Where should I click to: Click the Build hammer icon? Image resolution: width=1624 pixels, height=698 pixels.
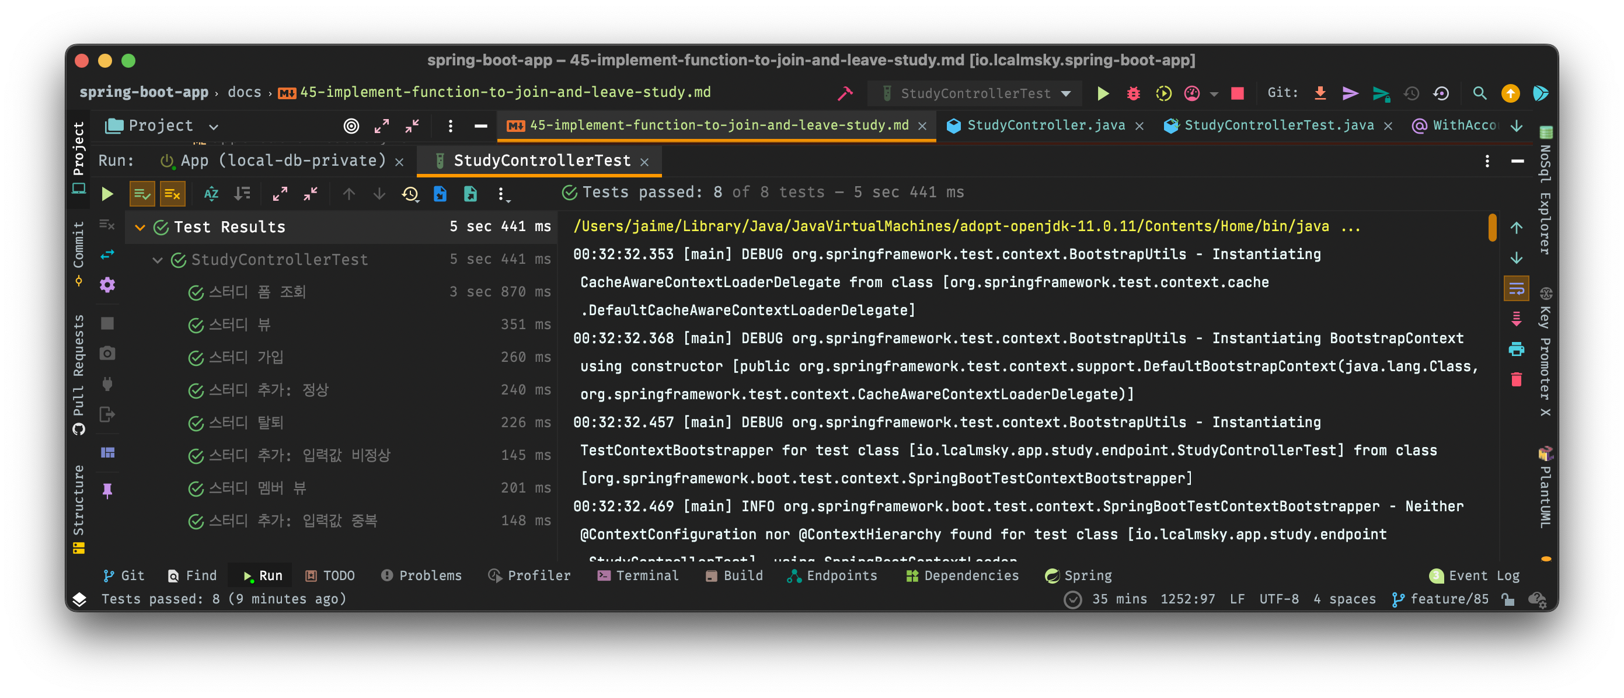845,93
